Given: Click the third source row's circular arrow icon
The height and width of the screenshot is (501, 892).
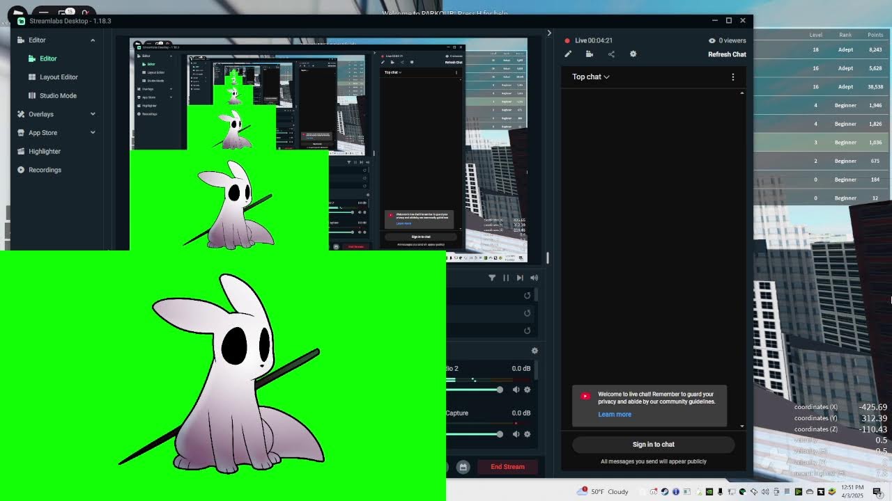Looking at the screenshot, I should pos(527,331).
